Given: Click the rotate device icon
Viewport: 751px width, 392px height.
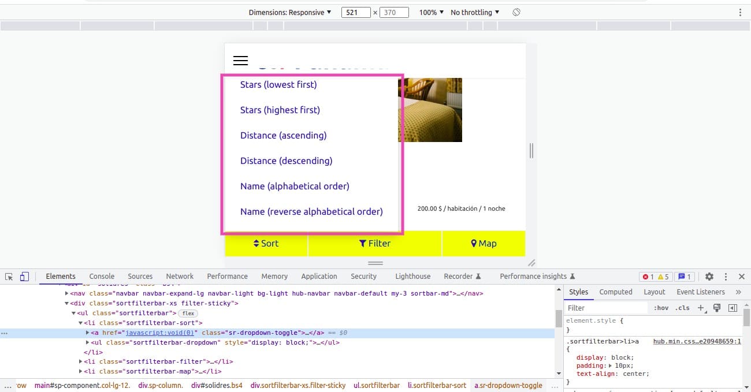Looking at the screenshot, I should pos(516,12).
